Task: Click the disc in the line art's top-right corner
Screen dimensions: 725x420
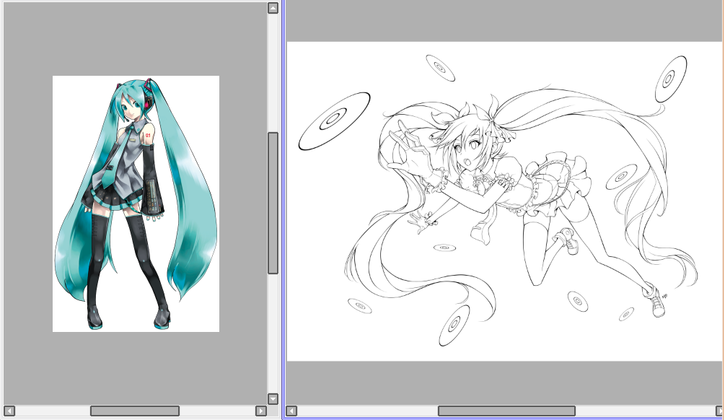Action: (671, 79)
